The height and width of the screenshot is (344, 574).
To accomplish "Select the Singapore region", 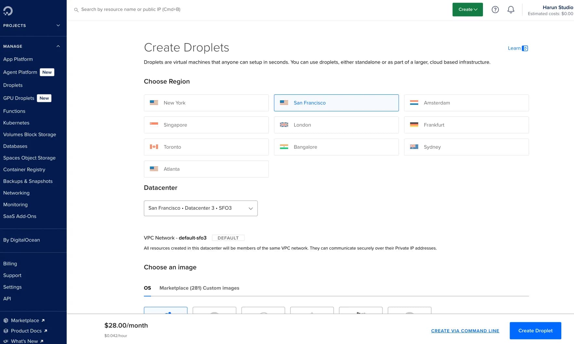I will tap(206, 125).
